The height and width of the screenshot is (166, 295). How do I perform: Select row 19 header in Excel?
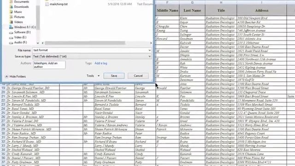[x=3, y=88]
